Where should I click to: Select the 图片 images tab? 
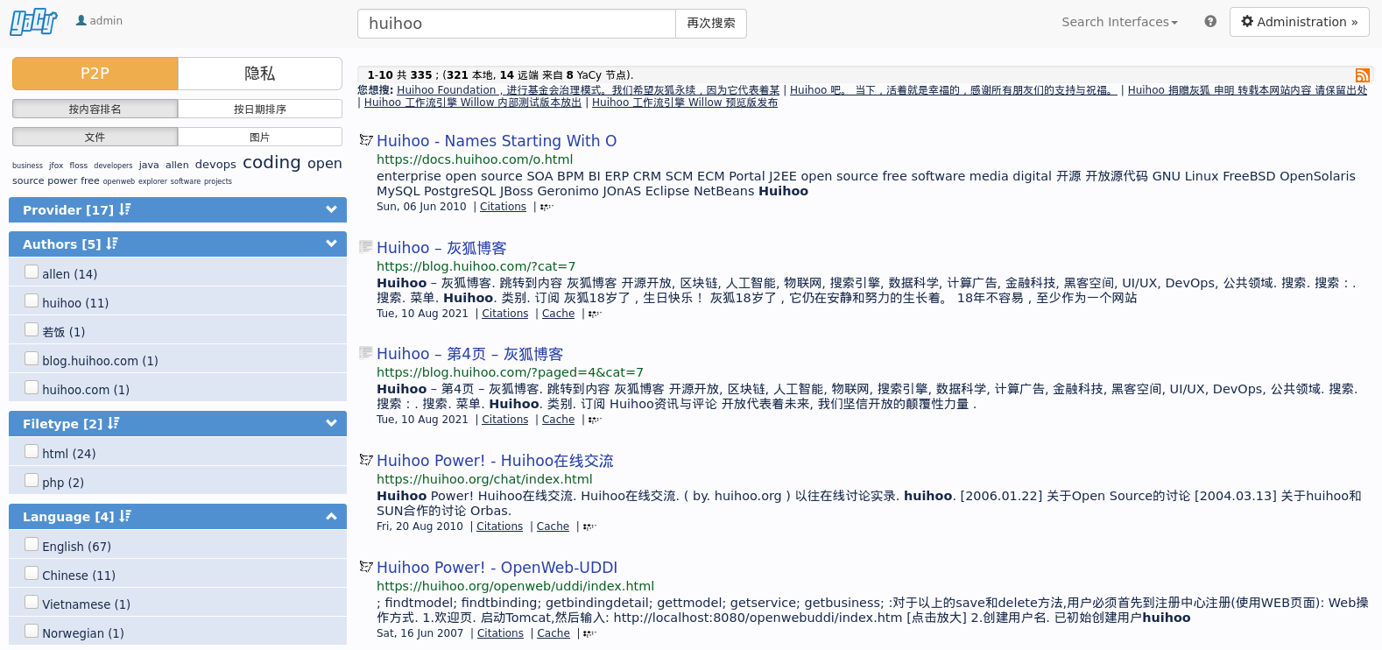(259, 137)
